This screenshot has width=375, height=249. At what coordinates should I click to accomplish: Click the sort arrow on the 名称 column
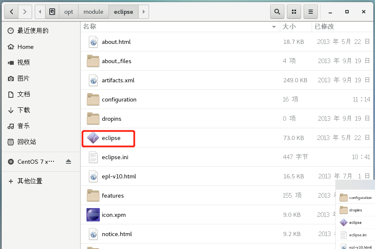tap(274, 26)
